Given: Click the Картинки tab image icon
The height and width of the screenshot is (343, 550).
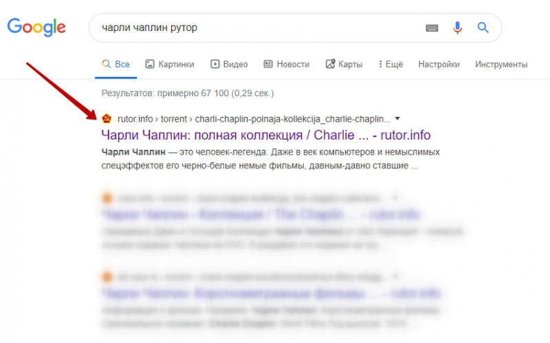Looking at the screenshot, I should [x=150, y=64].
